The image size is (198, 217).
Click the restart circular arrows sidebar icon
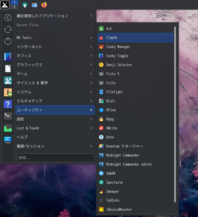[x=8, y=29]
